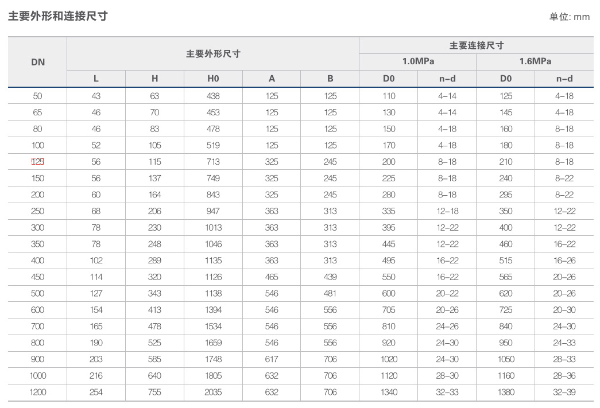
Task: Click the 主要外形和连接尺寸 title text
Action: 57,16
